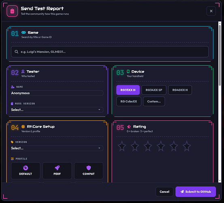The height and width of the screenshot is (203, 224).
Task: Click 'Search by title or Game ID' text
Action: pos(36,37)
